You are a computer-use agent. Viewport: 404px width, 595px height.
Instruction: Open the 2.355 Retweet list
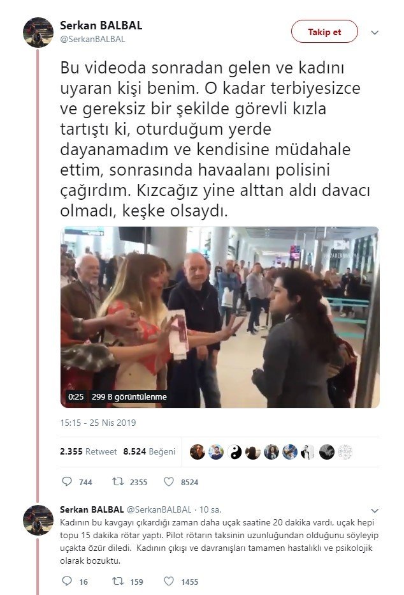coord(88,451)
